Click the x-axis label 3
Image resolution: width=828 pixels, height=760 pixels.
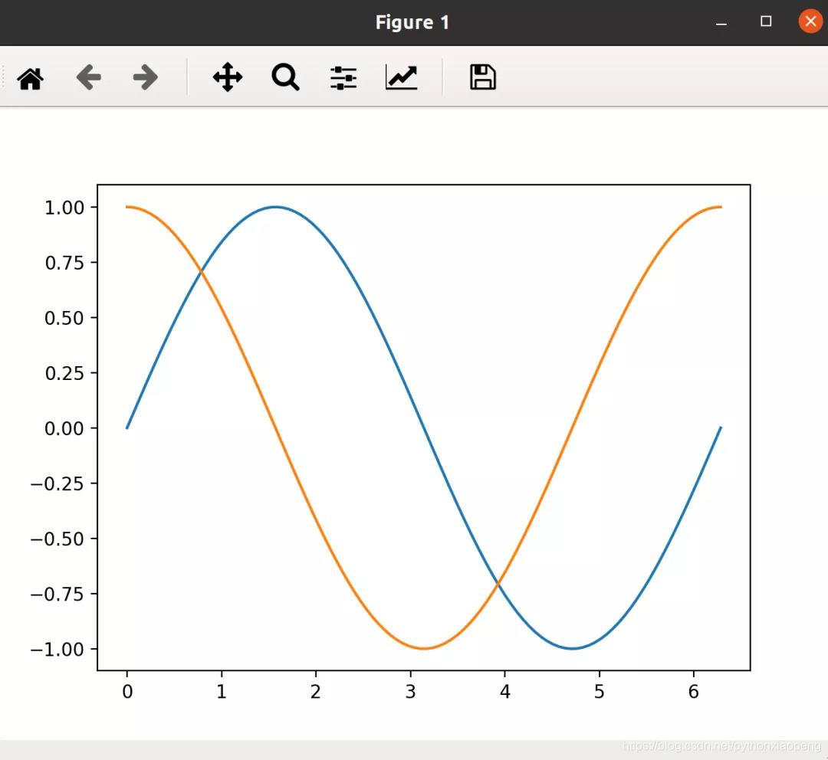(410, 691)
